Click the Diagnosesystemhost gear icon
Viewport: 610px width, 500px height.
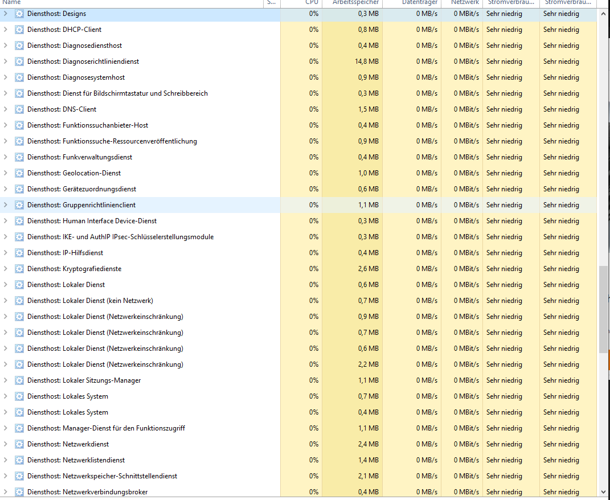coord(19,77)
